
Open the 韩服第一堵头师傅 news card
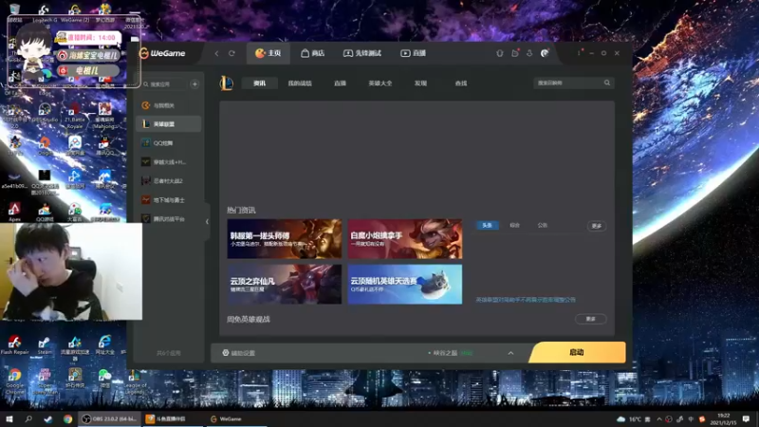pyautogui.click(x=284, y=239)
